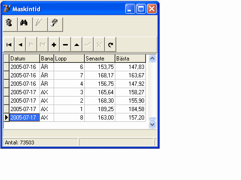Select Lopp cell with value 6

tap(69, 67)
